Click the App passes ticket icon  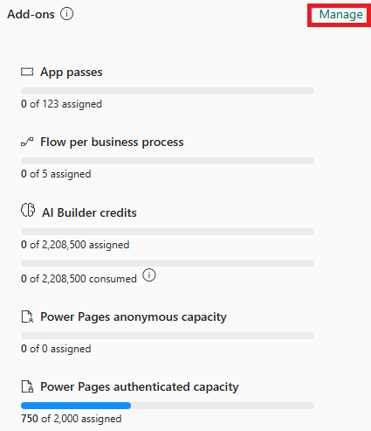click(x=27, y=72)
